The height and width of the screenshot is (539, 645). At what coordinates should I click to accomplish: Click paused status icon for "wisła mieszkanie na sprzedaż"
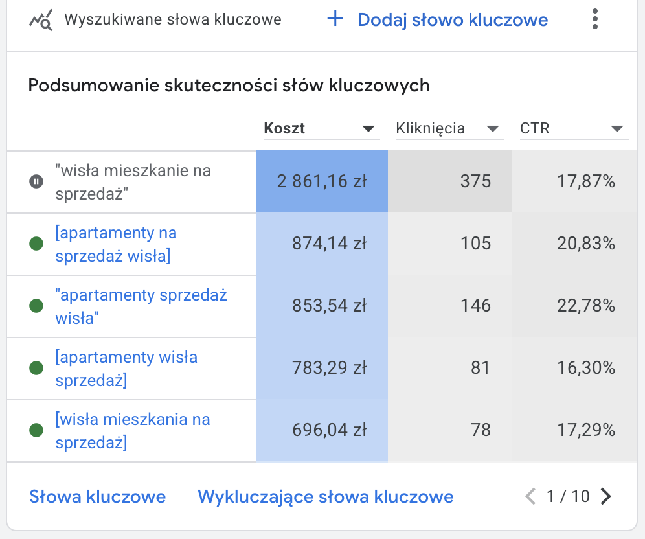36,181
